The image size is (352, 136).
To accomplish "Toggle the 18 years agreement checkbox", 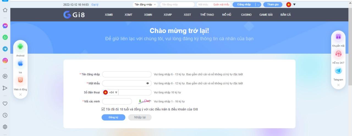I will click(103, 109).
